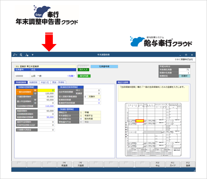Viewport: 207px width, 179px height.
Task: Close the 年末調整処理 window
Action: tap(192, 55)
